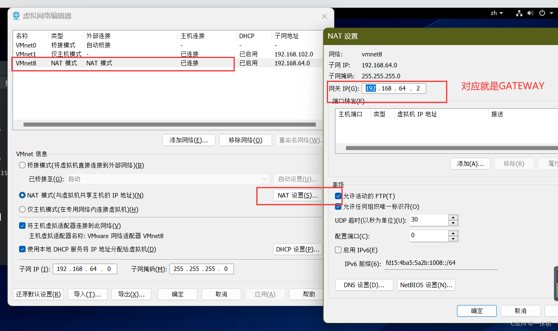Click the Virtual Network Editor globe icon
The height and width of the screenshot is (331, 558).
click(x=16, y=16)
